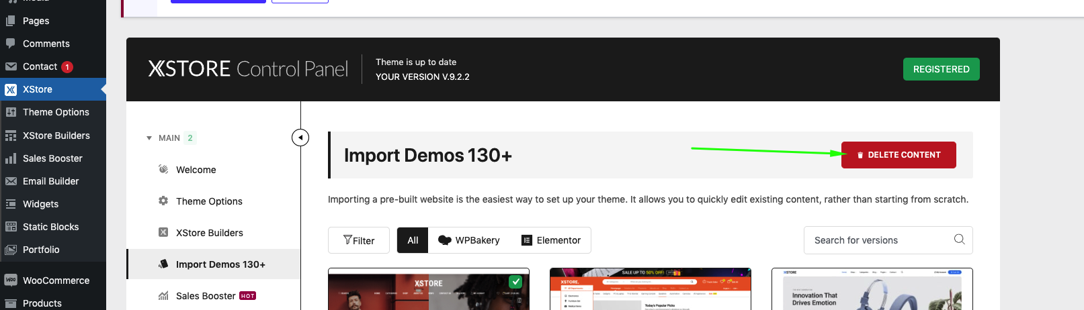Image resolution: width=1084 pixels, height=310 pixels.
Task: Click the X icon beside XStore Builders in panel
Action: (x=163, y=232)
